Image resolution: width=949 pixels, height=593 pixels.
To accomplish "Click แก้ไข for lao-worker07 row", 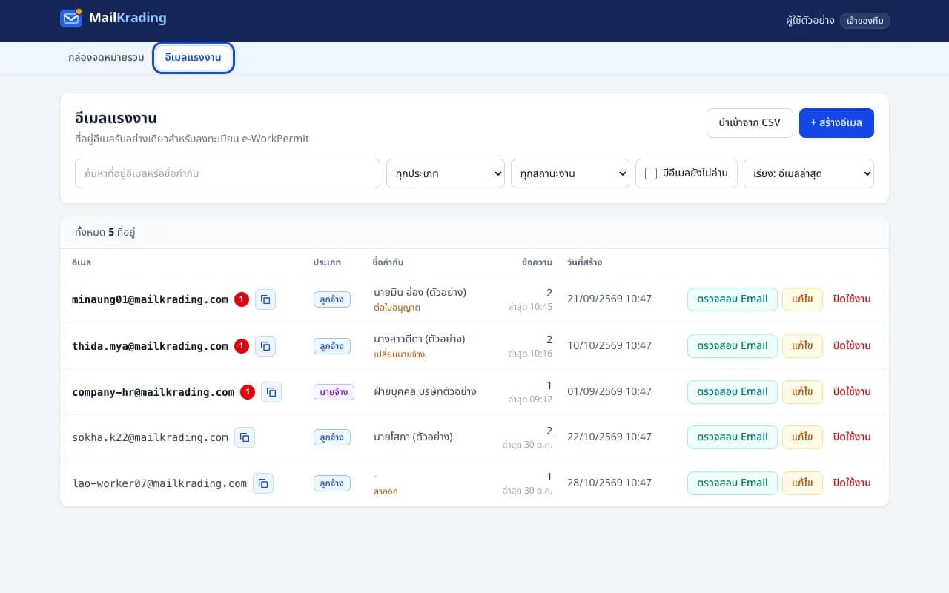I will point(802,483).
